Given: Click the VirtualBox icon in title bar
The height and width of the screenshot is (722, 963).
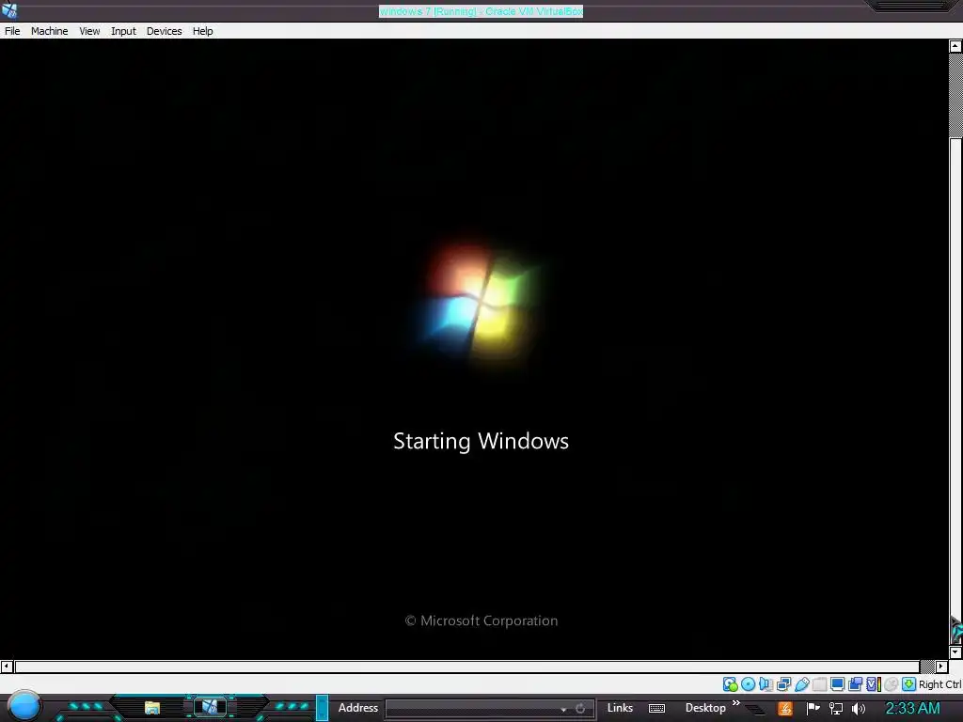Looking at the screenshot, I should click(9, 9).
